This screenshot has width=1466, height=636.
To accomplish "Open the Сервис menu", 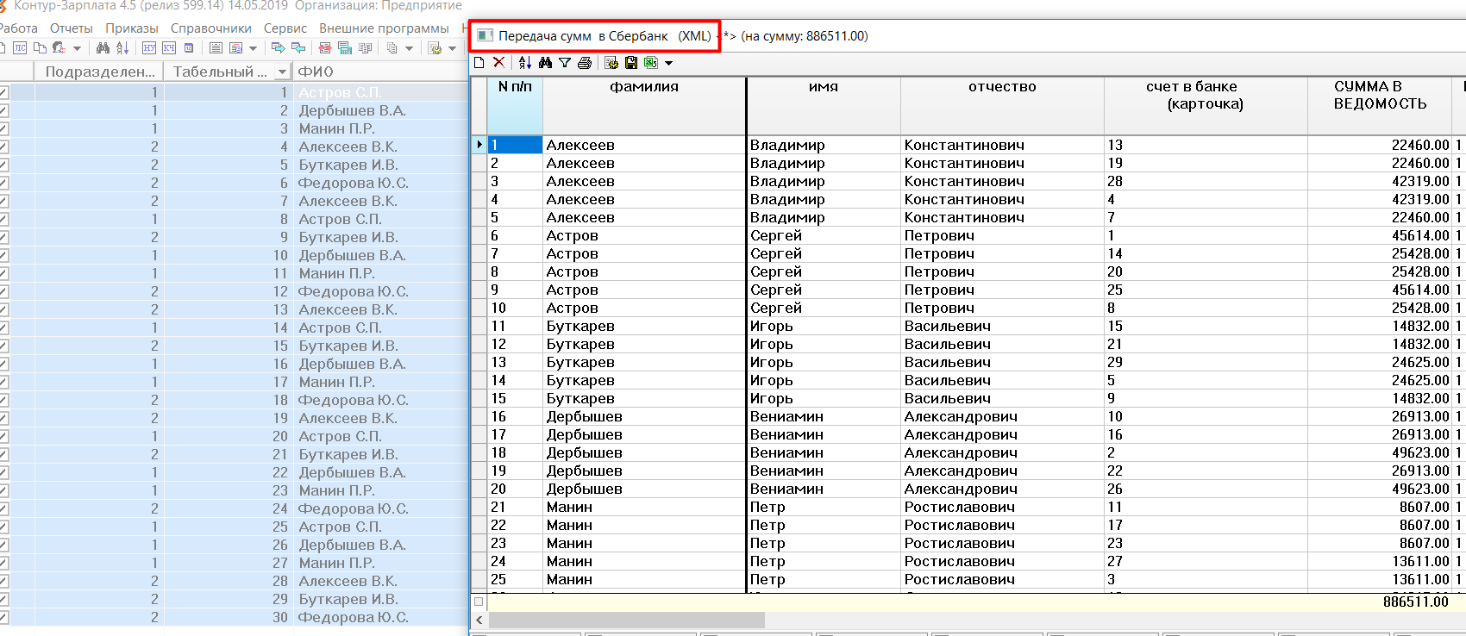I will [285, 28].
